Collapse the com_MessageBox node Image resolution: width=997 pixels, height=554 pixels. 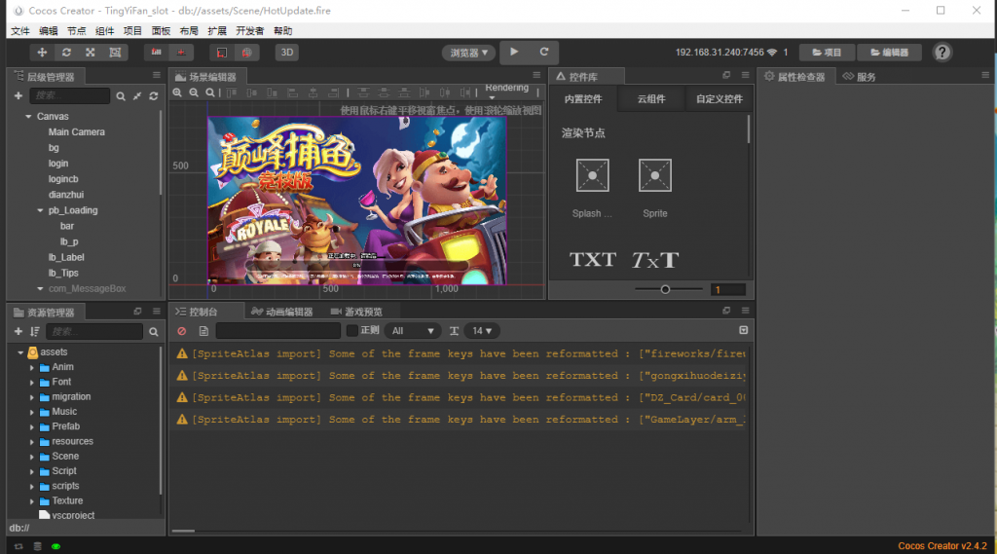[40, 289]
